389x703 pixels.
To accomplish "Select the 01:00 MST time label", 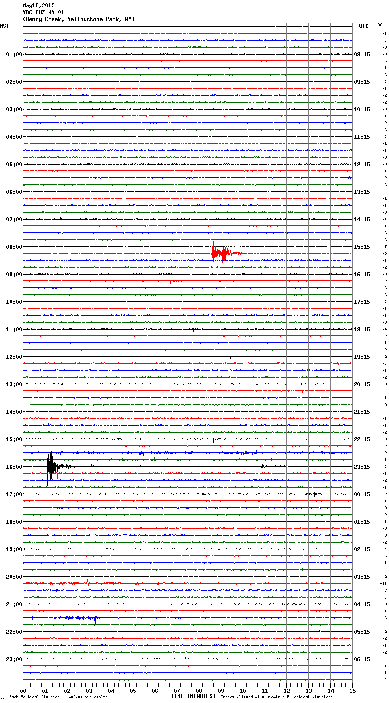I will (x=14, y=55).
